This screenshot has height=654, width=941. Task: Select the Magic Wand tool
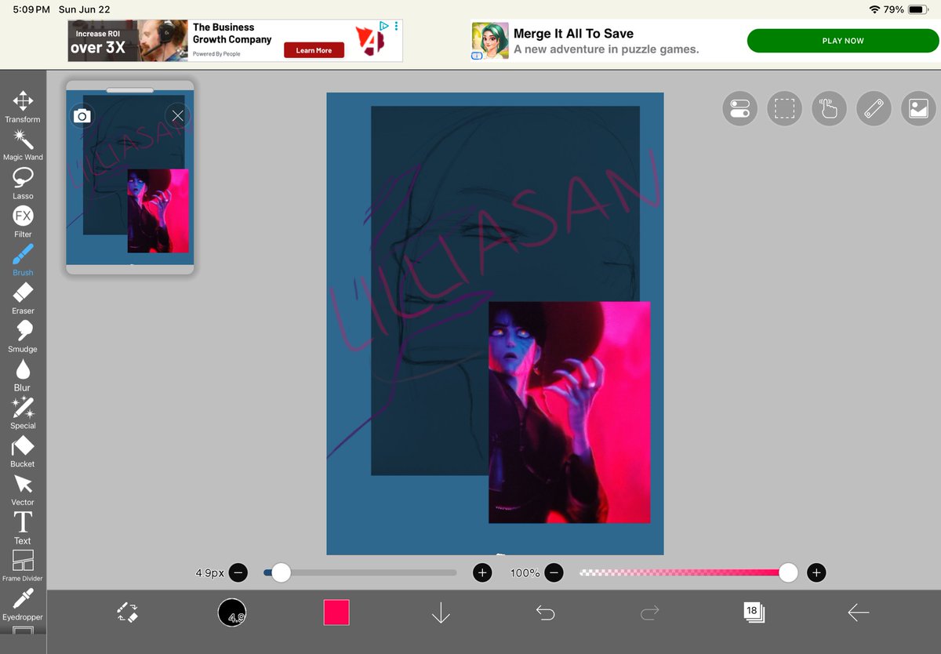coord(23,145)
